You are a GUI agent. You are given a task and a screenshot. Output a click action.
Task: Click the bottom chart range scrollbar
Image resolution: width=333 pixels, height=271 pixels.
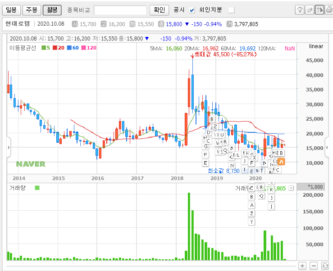[x=151, y=266]
